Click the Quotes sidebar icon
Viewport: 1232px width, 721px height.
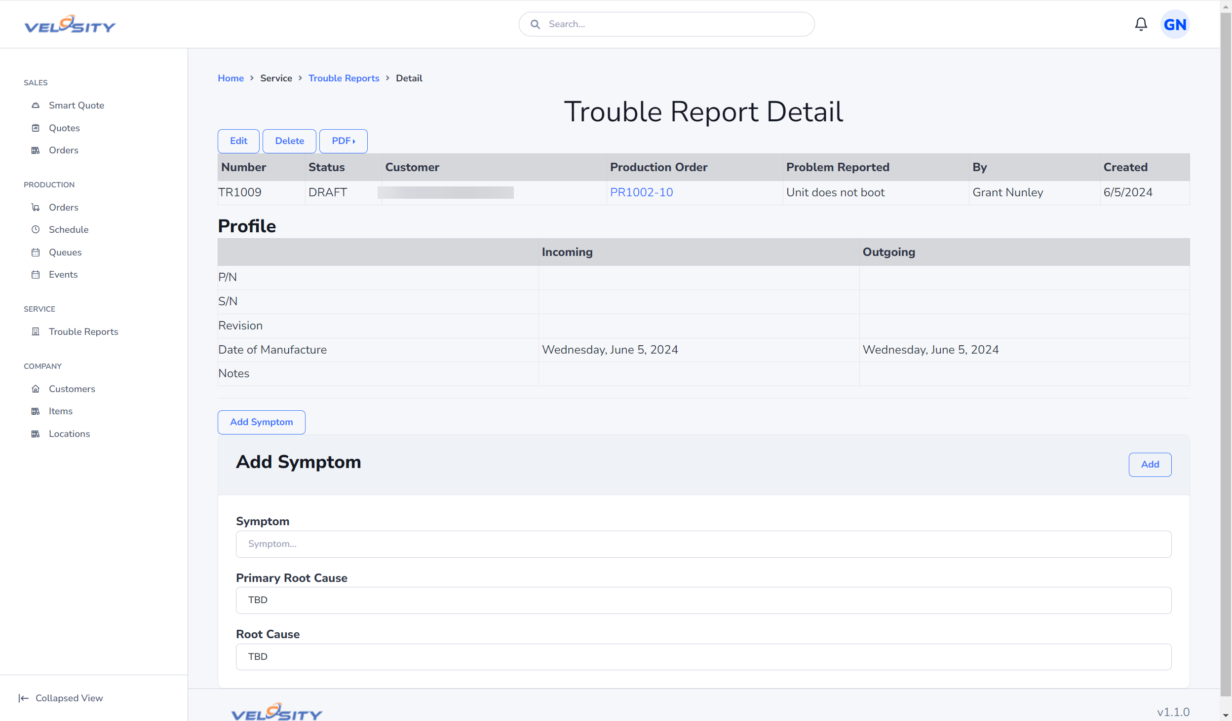point(36,128)
